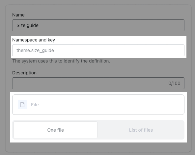
Task: Place cursor after Size guide text
Action: tap(39, 25)
